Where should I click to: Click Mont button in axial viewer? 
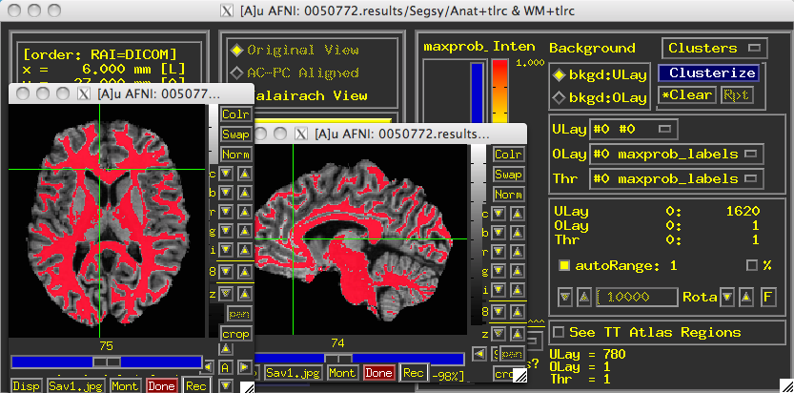[124, 386]
